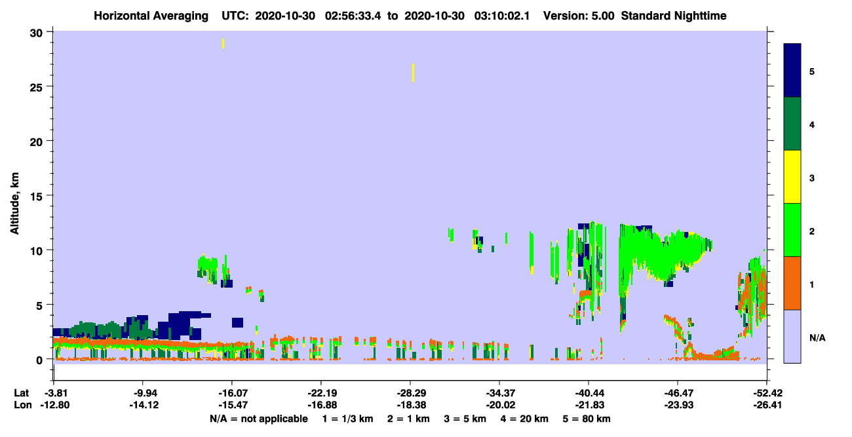Click the 'Lat' axis row label
Screen dimensions: 852x437
(x=22, y=392)
